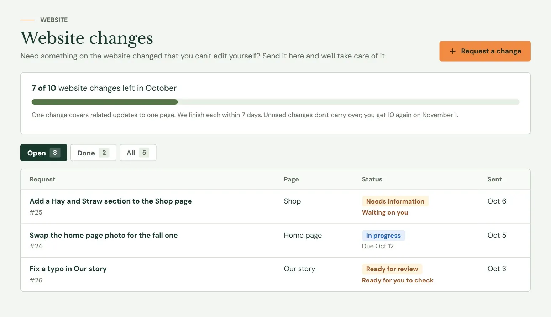Click the In progress status badge
Screen dimensions: 551x317
[383, 236]
